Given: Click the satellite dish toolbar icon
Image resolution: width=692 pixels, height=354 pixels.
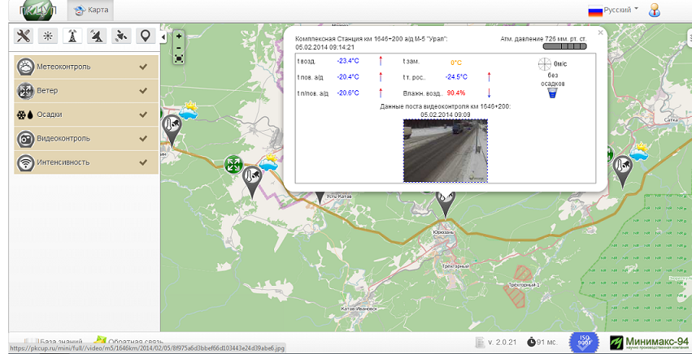Looking at the screenshot, I should click(x=96, y=36).
